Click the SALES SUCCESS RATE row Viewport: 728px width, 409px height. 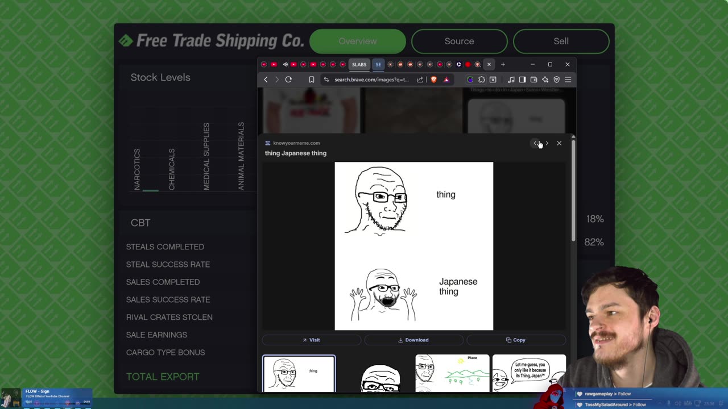coord(168,299)
